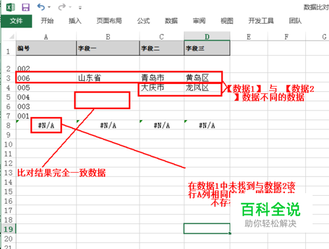Select the cell containing 001
The height and width of the screenshot is (249, 329).
tap(46, 116)
